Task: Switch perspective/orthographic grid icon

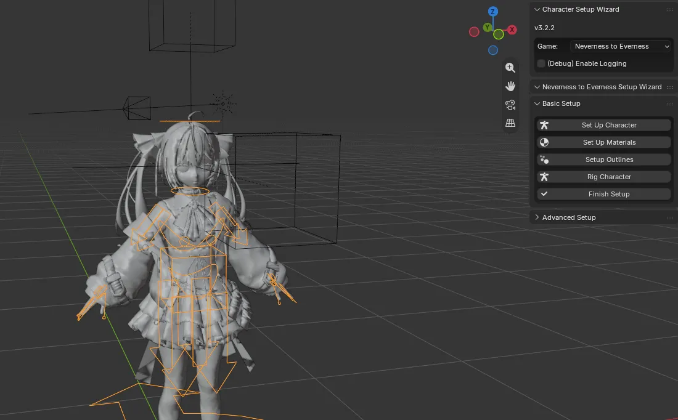Action: click(x=510, y=123)
